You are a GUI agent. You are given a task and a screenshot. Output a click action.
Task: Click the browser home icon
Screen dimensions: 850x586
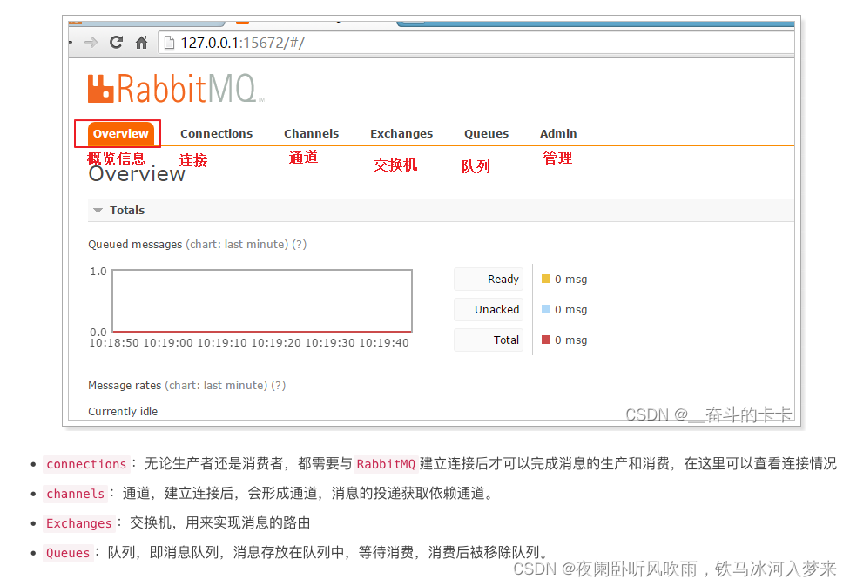[141, 41]
